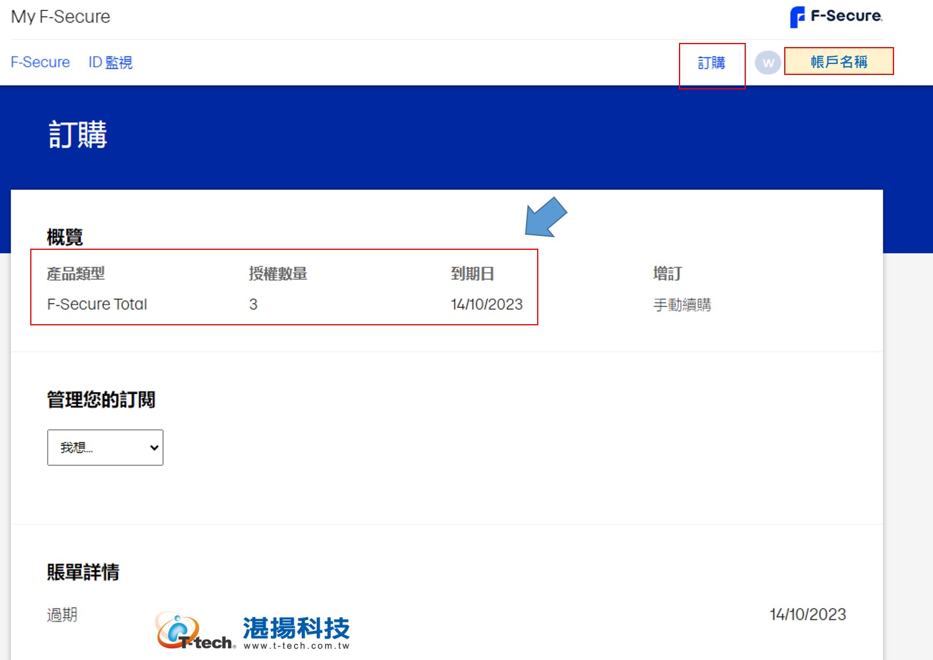Click the 概覽 section heading
This screenshot has height=660, width=933.
click(65, 237)
